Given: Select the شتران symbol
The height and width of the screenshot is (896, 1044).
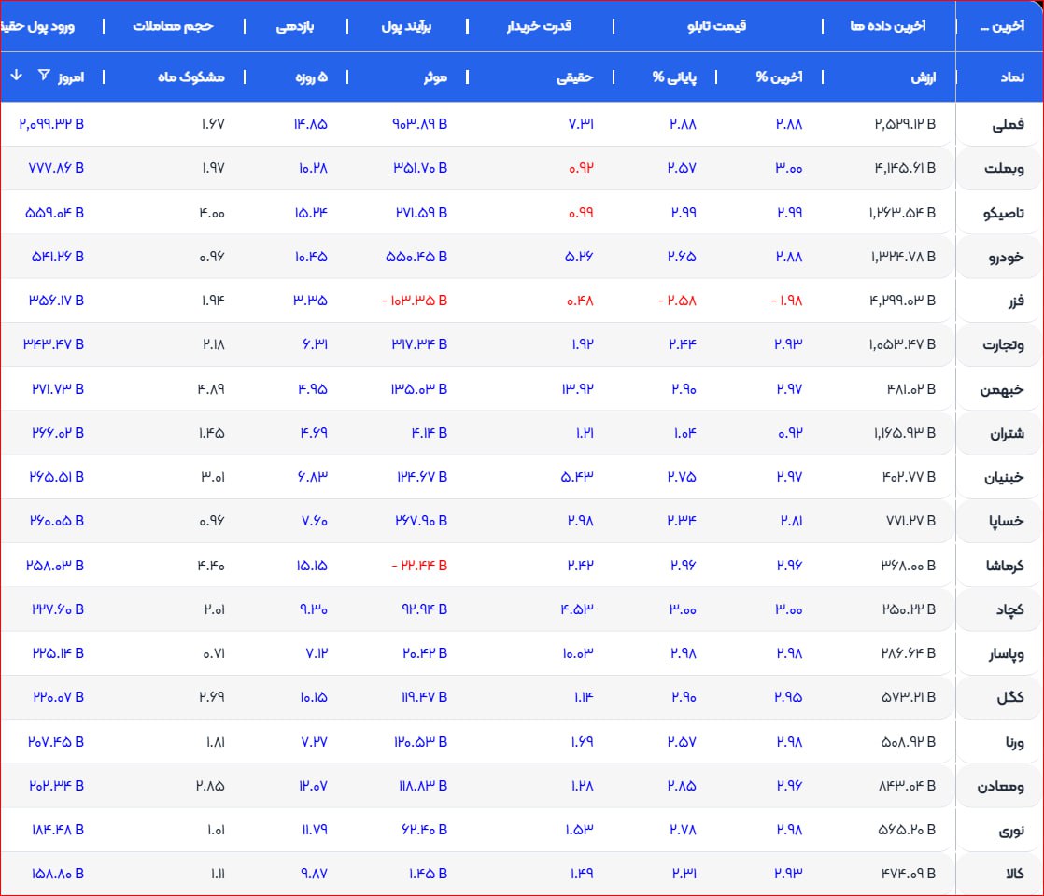Looking at the screenshot, I should tap(1004, 433).
